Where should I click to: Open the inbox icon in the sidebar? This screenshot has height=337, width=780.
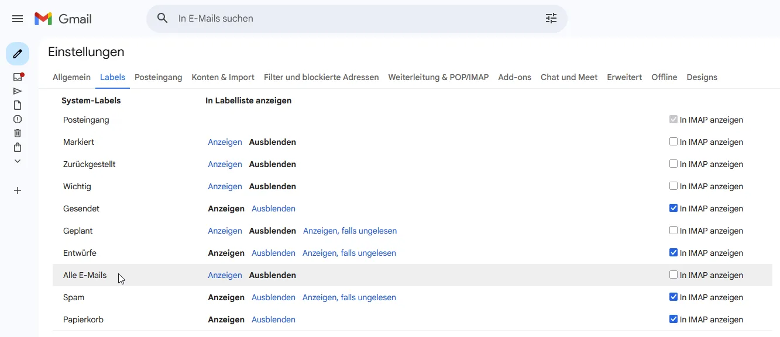(x=18, y=77)
